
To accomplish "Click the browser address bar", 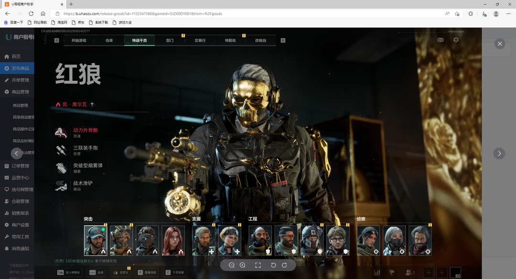I will tap(239, 14).
